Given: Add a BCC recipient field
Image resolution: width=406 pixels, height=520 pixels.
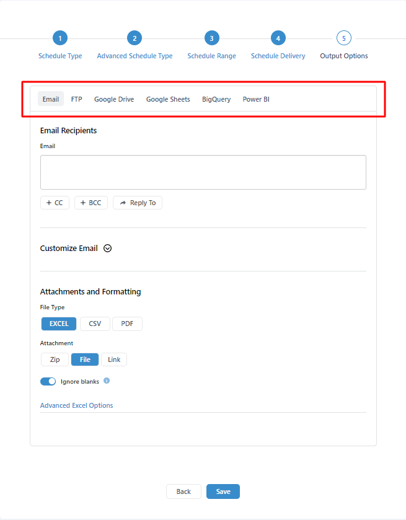Looking at the screenshot, I should (x=90, y=203).
